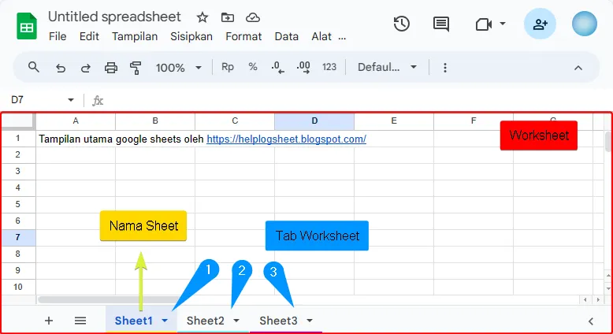Collapse the toolbar with up chevron
Viewport: 613px width, 334px height.
click(578, 68)
